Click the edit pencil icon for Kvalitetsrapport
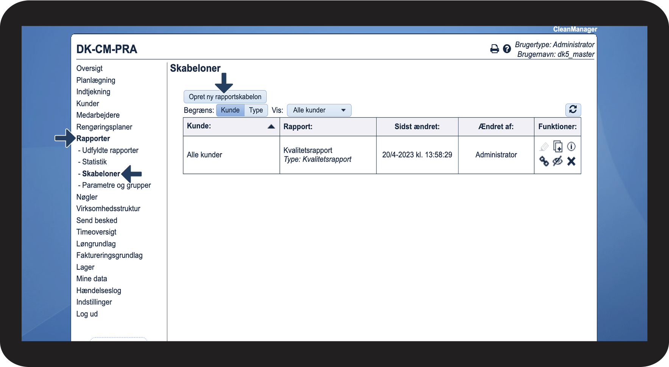 coord(544,147)
